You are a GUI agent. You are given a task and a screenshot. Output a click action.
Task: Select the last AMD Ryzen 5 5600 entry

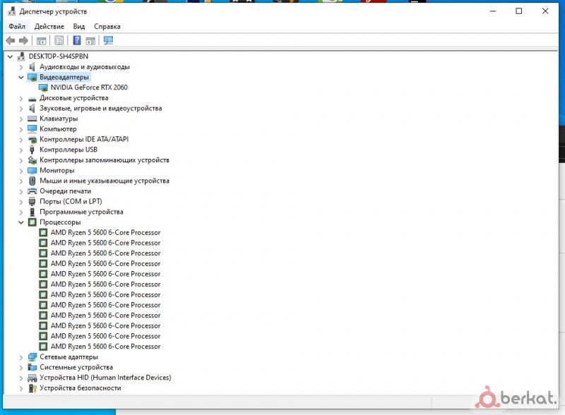tap(105, 347)
